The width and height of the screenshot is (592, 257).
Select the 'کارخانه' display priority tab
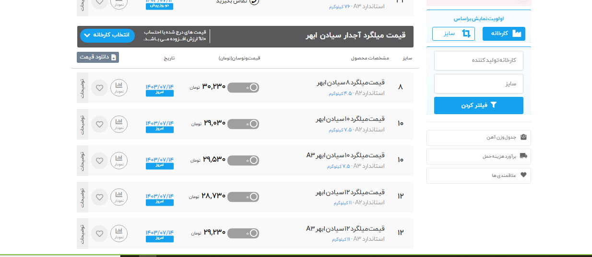point(504,34)
